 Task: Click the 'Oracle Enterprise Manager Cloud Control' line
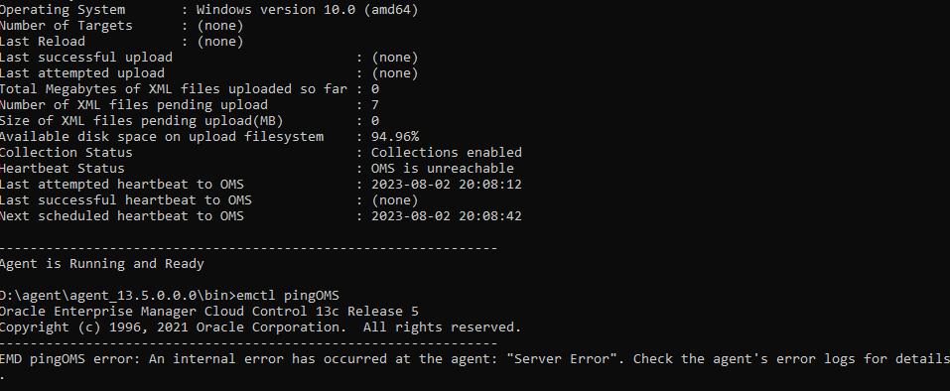pos(209,312)
